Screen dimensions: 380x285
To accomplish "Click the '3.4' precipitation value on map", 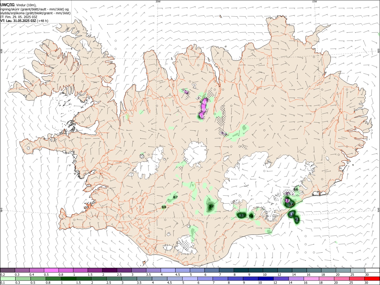I will pos(291,205).
